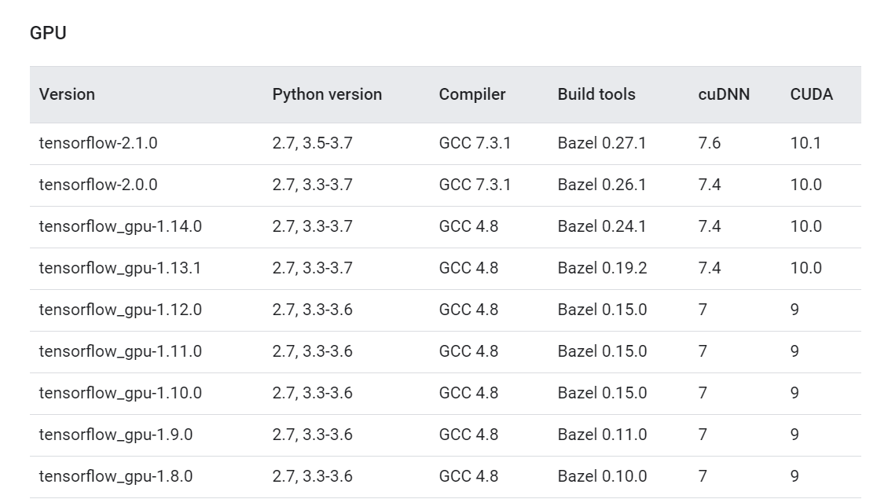The height and width of the screenshot is (499, 877).
Task: Click the tensorflow_gpu-1.14.0 row label
Action: pyautogui.click(x=120, y=227)
